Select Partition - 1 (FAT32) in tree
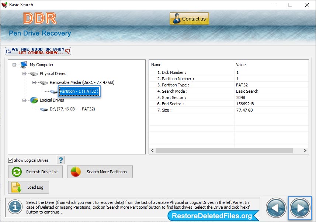Viewport: 316px width, 222px height. click(79, 91)
